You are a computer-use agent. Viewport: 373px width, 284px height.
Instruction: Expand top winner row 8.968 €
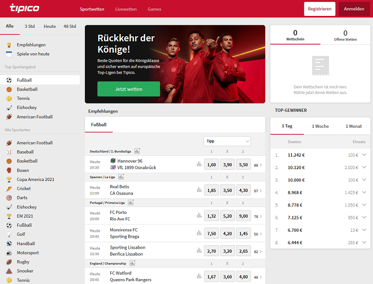point(364,192)
